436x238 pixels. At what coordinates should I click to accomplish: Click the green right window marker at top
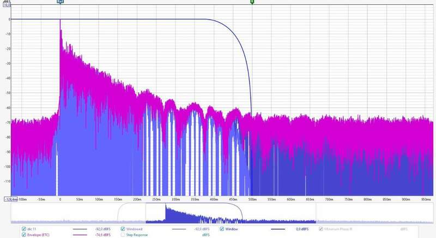coord(252,2)
